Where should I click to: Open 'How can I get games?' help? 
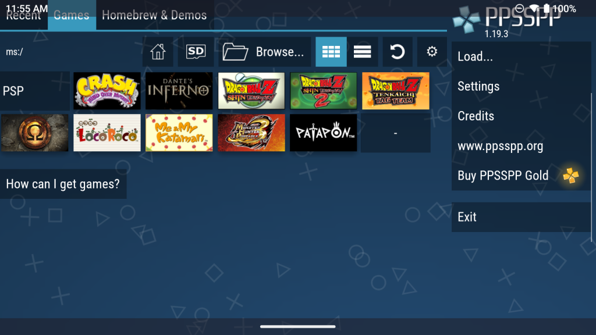(x=63, y=184)
